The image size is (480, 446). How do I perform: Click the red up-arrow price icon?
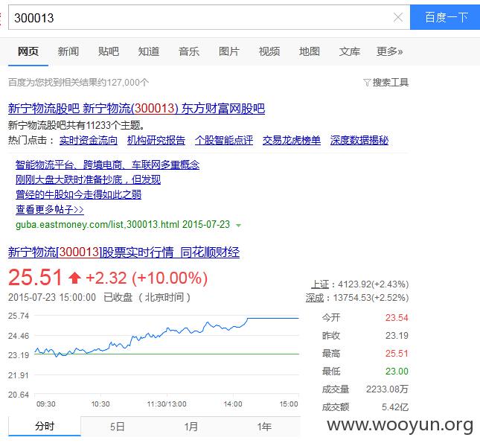click(74, 278)
